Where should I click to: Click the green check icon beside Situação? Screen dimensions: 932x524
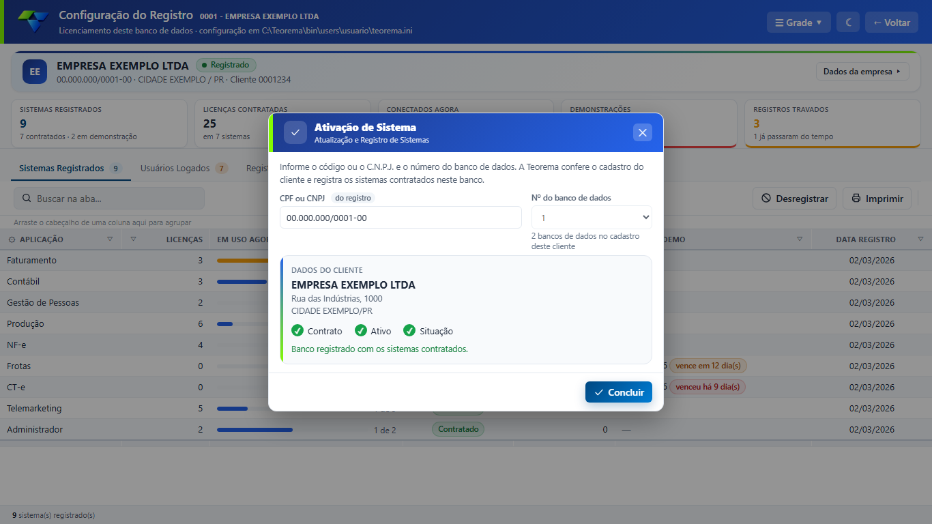[x=409, y=331]
